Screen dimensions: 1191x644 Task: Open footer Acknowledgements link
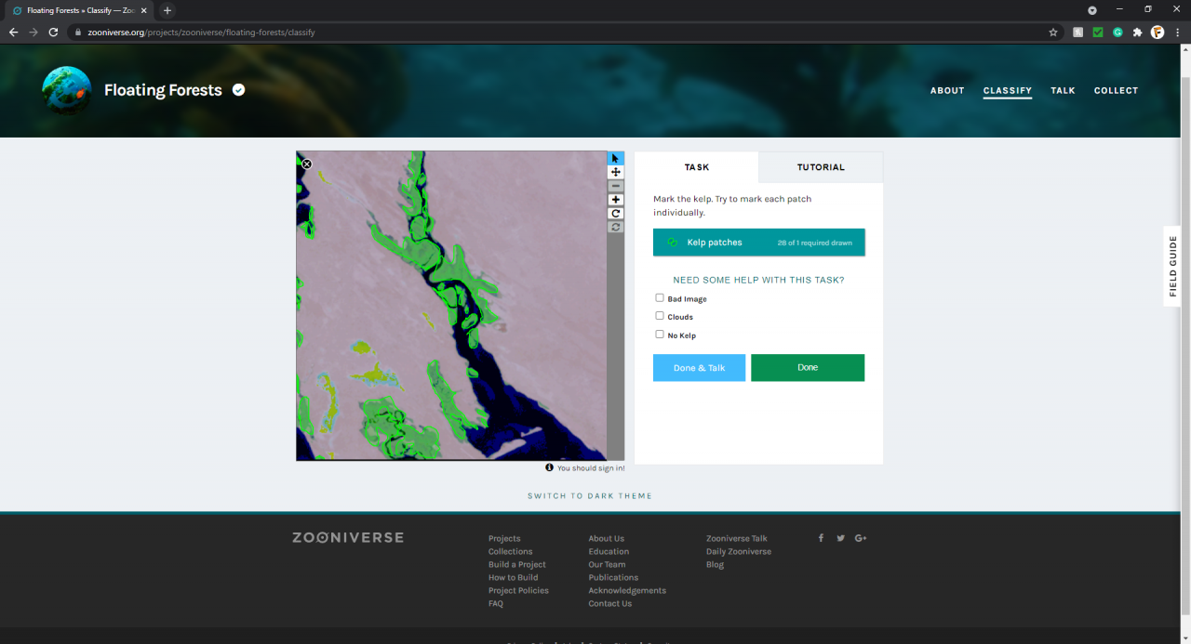point(627,591)
